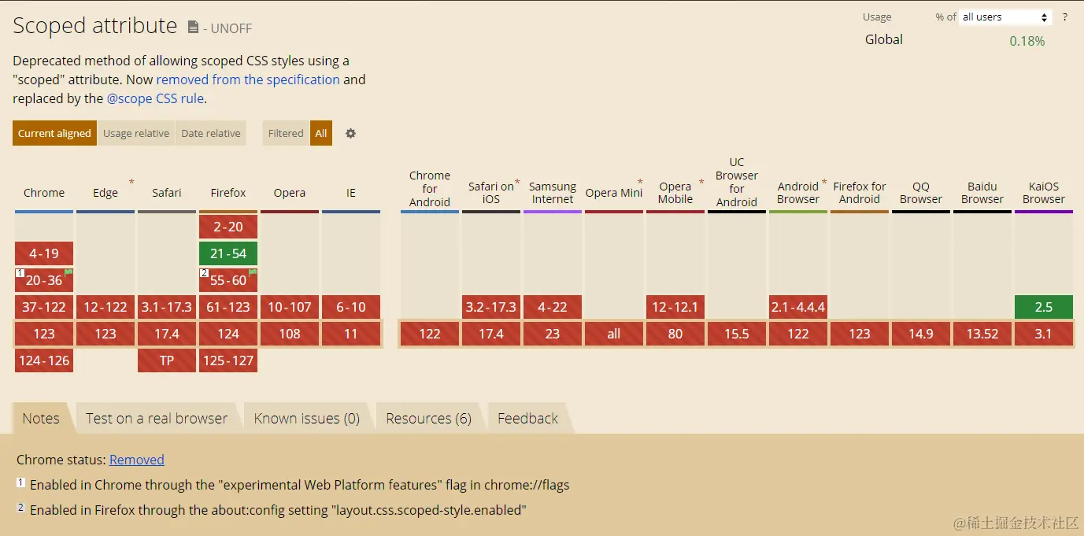Viewport: 1084px width, 536px height.
Task: Click the Opera Mobile 80 cell
Action: click(x=675, y=334)
